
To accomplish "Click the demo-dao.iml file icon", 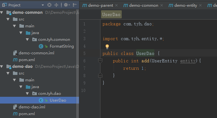I will tap(15, 107).
